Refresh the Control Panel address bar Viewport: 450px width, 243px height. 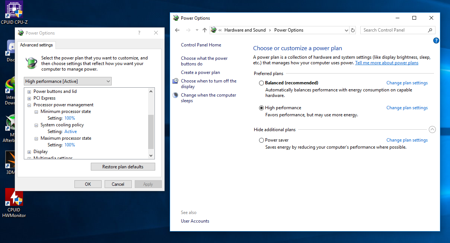353,30
